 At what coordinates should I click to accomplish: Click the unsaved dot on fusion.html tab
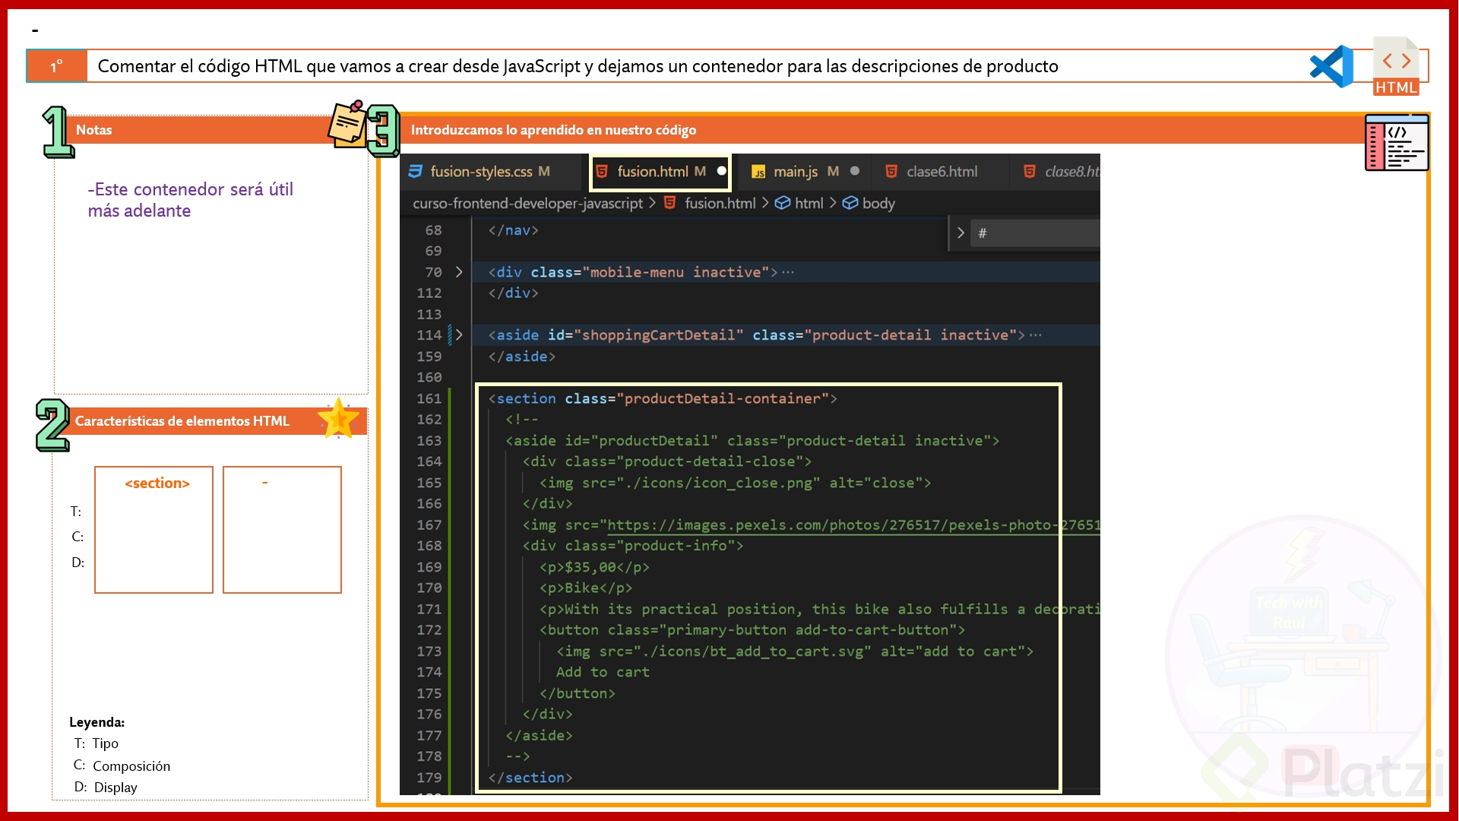pos(721,171)
